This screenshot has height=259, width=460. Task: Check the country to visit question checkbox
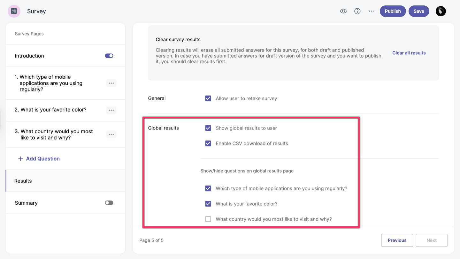[x=208, y=219]
